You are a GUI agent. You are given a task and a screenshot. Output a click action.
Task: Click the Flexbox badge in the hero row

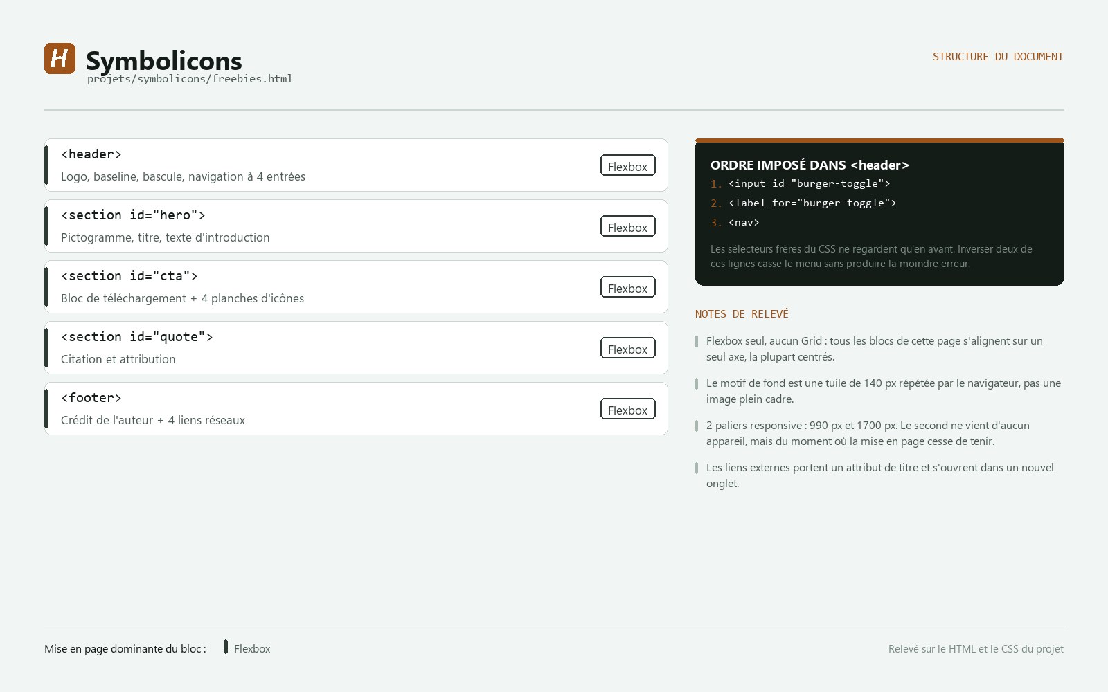(x=627, y=227)
